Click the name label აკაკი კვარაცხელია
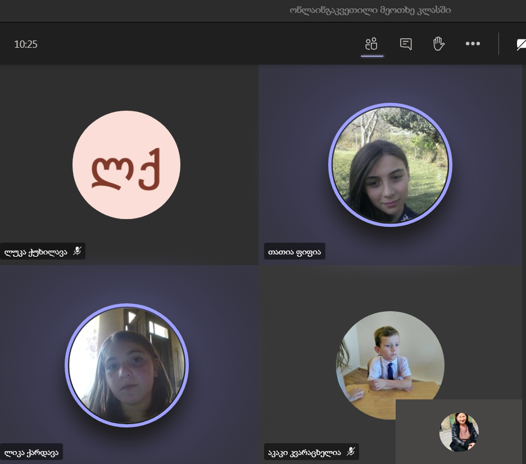Screen dimensions: 526x464 point(304,453)
